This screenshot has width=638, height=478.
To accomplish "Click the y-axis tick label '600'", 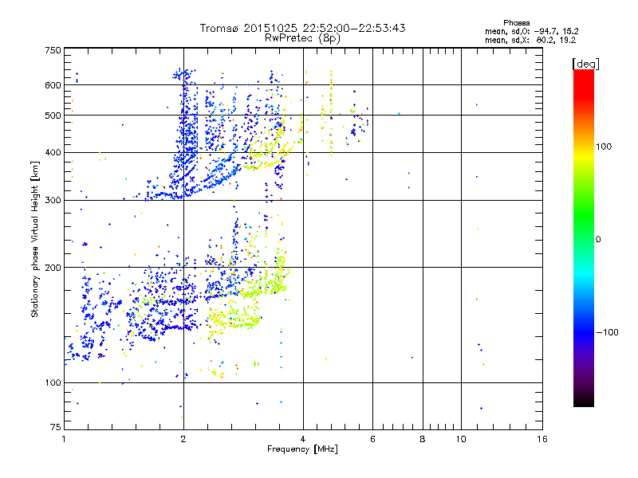I will pyautogui.click(x=53, y=85).
